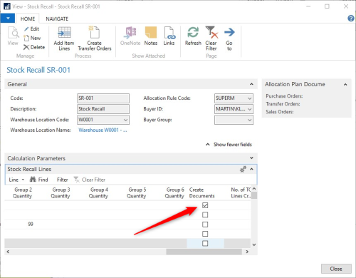The width and height of the screenshot is (356, 278).
Task: Click Transfer Orders in factbox
Action: click(x=283, y=104)
